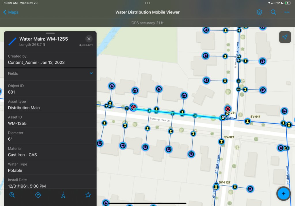Viewport: 295px width, 206px height.
Task: Open hydrant marker on Burning Tree Ln
Action: point(134,107)
